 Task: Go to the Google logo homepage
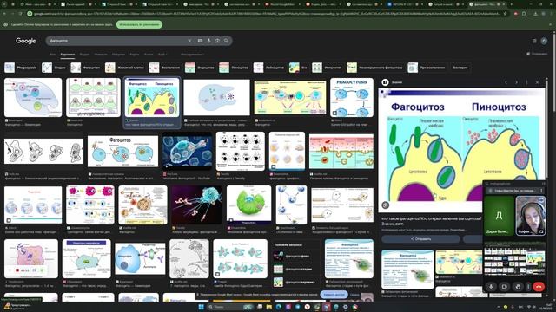click(x=25, y=41)
